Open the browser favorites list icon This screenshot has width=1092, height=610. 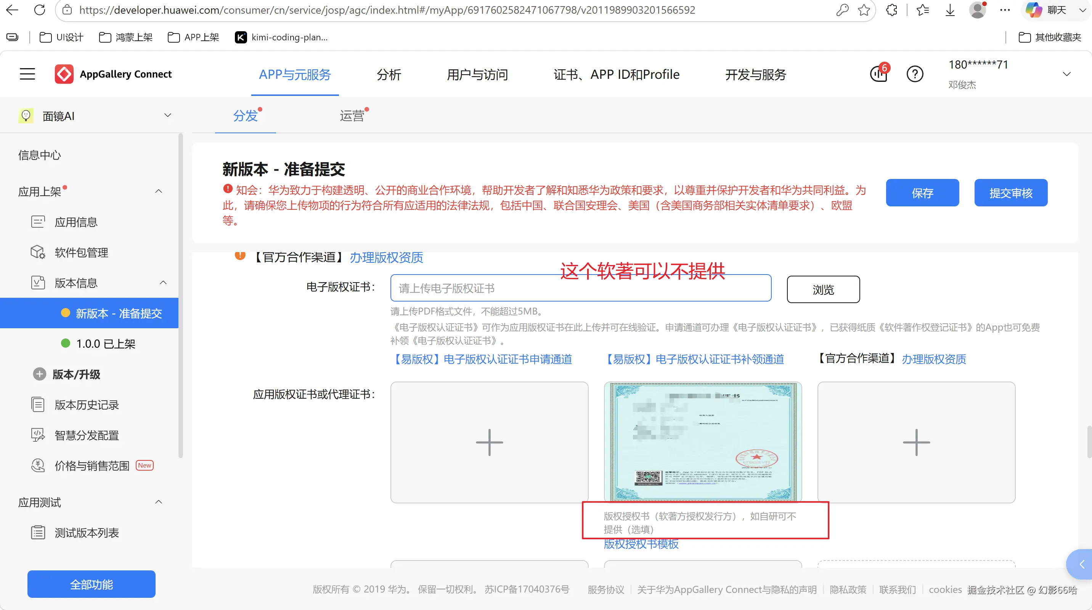point(922,10)
